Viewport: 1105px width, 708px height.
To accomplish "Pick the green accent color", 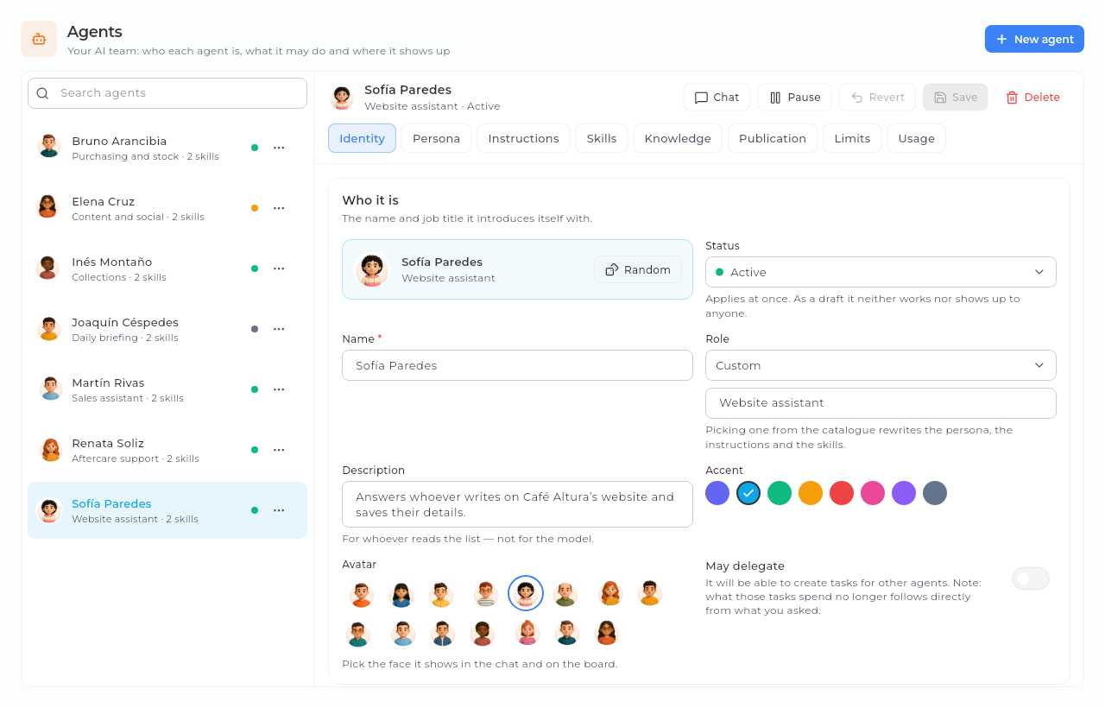I will [x=780, y=493].
